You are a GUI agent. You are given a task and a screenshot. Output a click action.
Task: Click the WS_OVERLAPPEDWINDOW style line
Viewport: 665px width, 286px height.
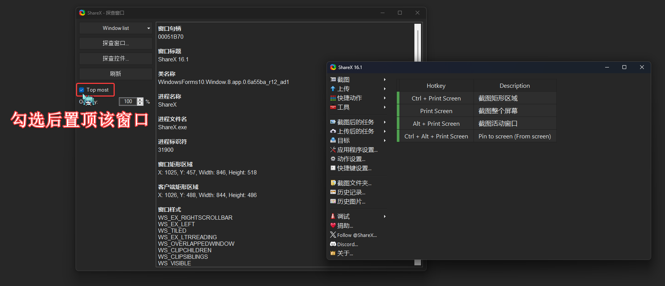point(196,244)
